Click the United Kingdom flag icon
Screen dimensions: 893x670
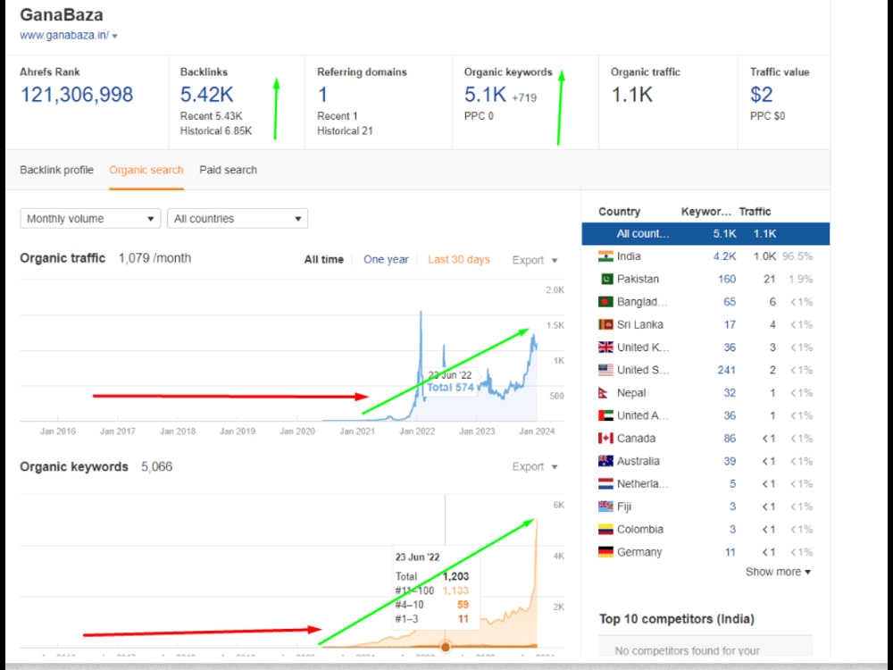[605, 348]
